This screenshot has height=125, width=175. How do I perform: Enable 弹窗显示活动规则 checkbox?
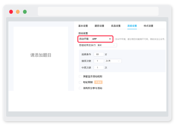(x=80, y=76)
